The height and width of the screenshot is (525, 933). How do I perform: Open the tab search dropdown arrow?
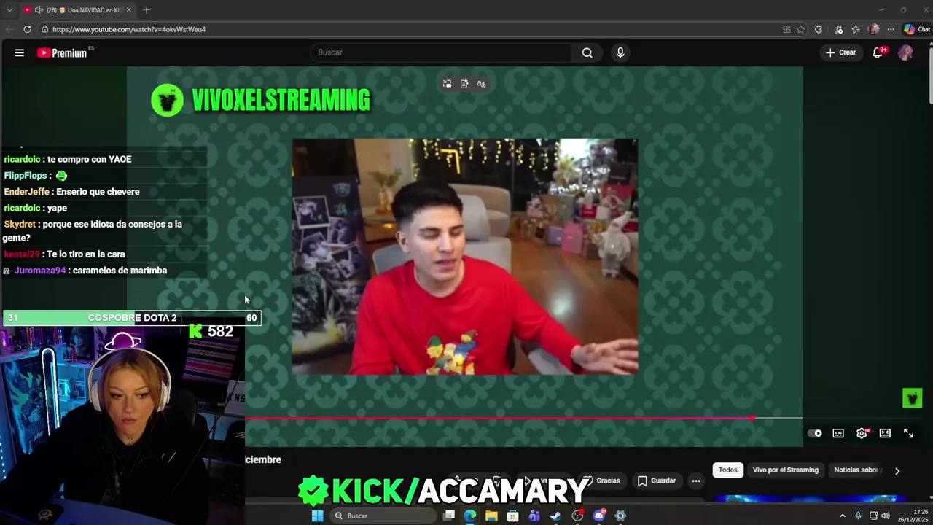(9, 10)
